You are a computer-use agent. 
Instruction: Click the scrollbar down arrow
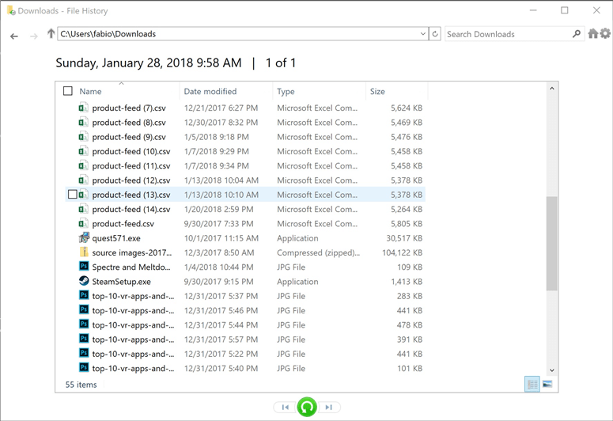click(551, 370)
